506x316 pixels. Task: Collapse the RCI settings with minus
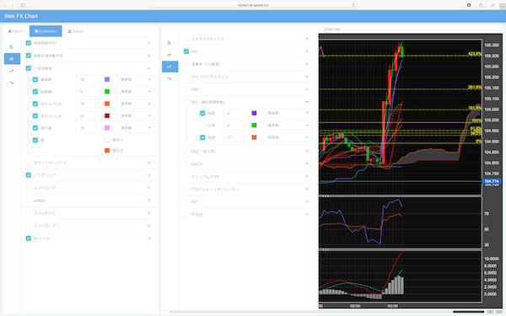307,102
